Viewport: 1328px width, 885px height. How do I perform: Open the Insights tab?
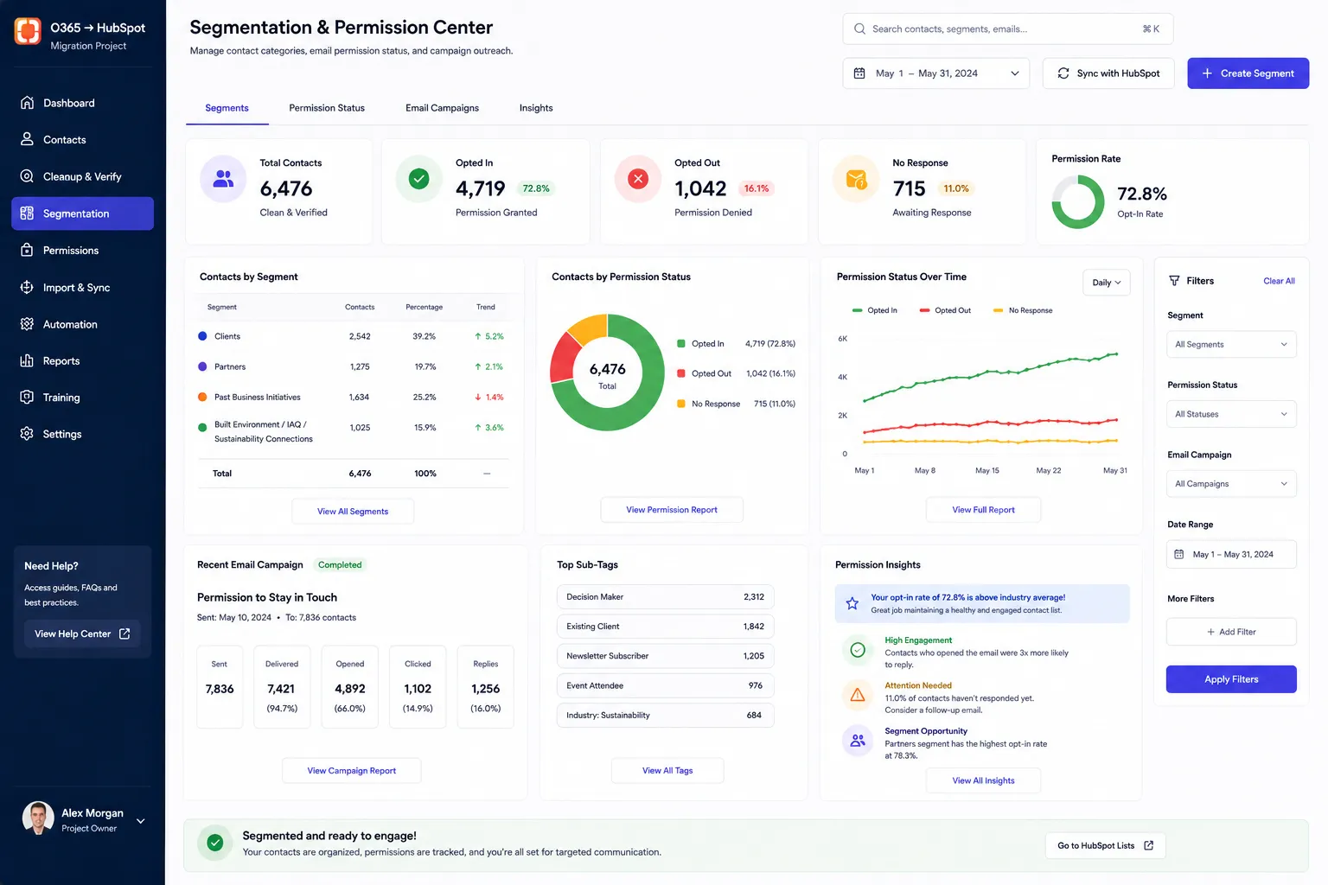(536, 108)
